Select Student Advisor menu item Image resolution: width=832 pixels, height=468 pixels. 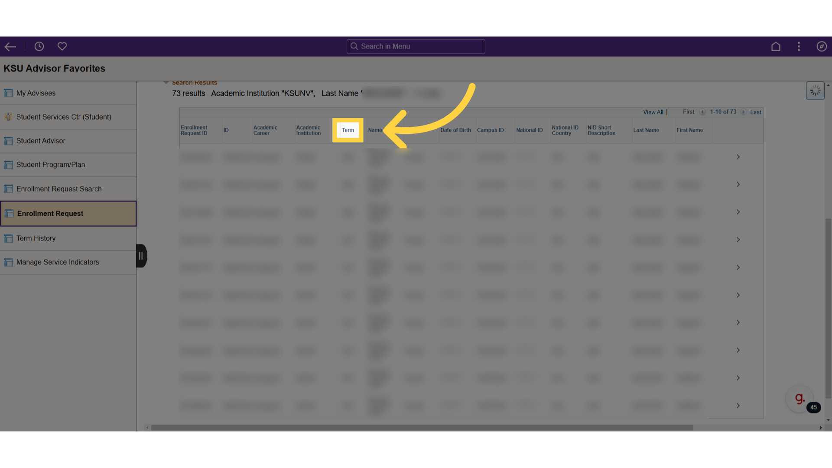pyautogui.click(x=68, y=141)
